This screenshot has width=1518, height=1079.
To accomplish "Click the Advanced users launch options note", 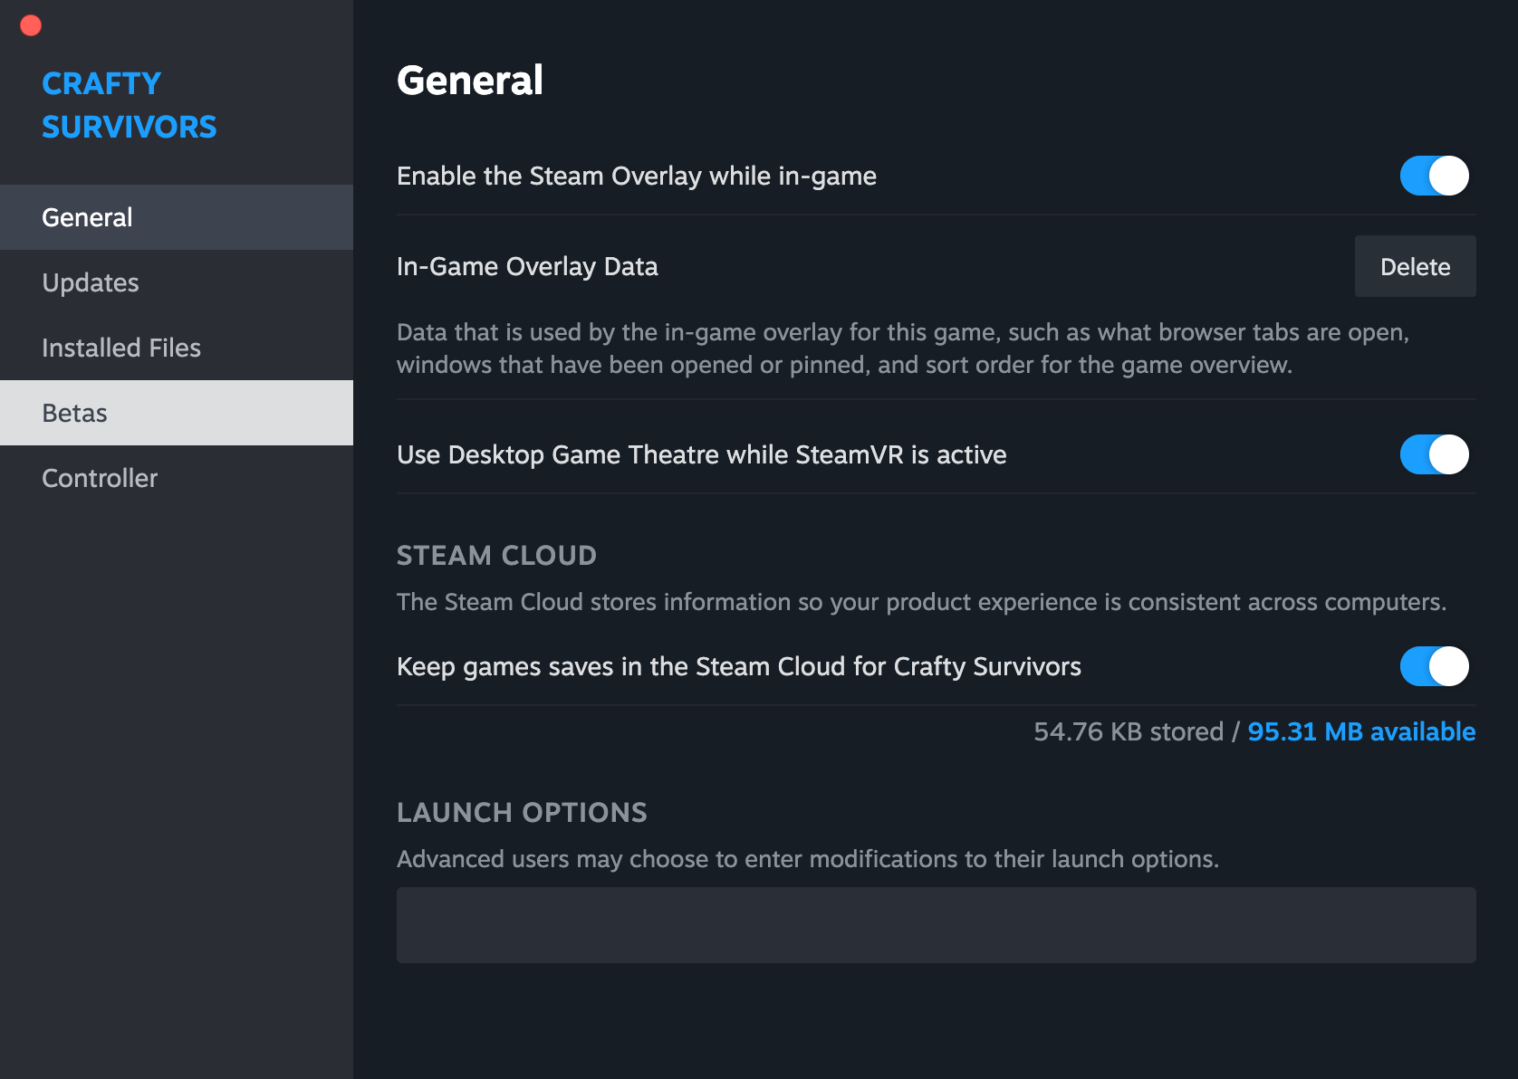I will 808,859.
